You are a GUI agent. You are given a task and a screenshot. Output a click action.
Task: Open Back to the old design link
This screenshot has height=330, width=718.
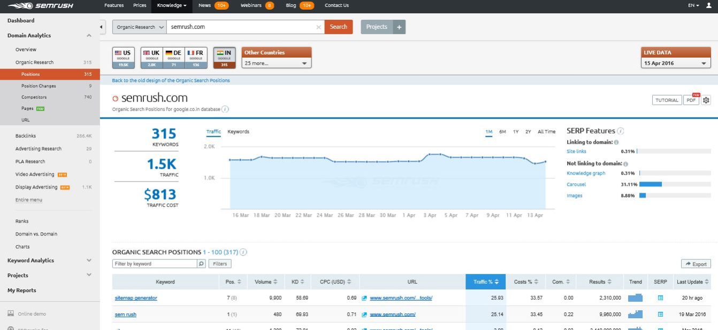pyautogui.click(x=171, y=80)
